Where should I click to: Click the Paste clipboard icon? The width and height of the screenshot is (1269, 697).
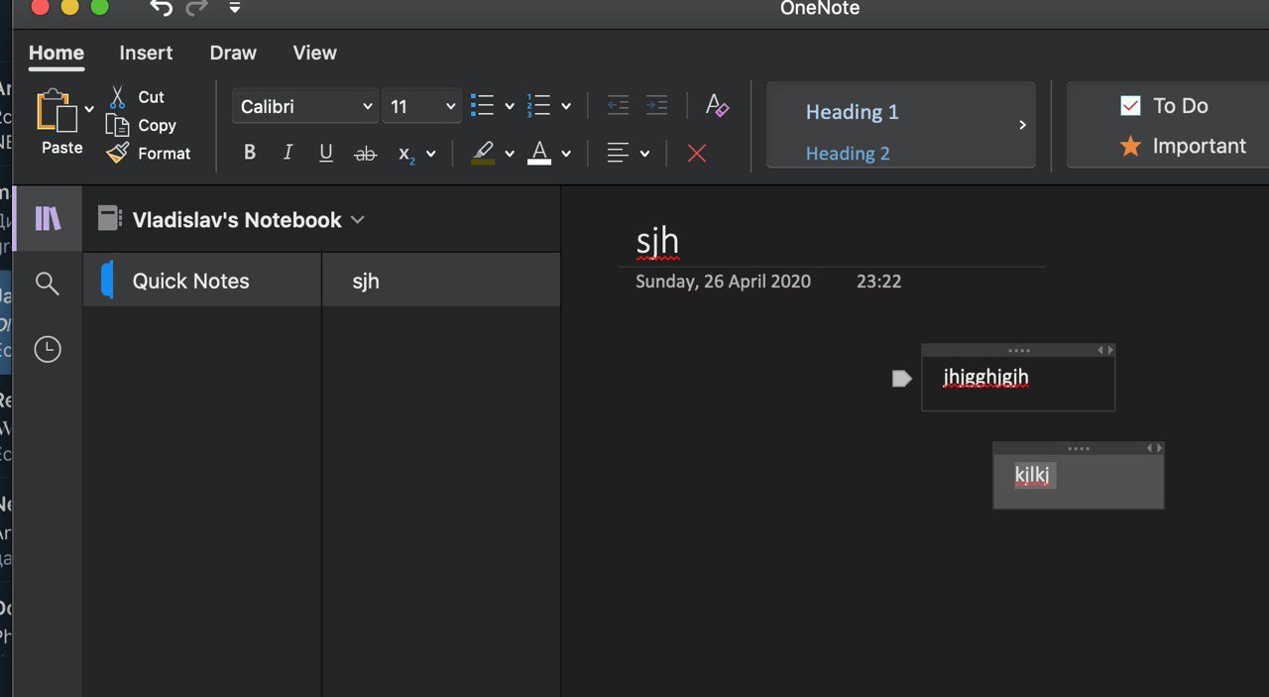click(57, 110)
